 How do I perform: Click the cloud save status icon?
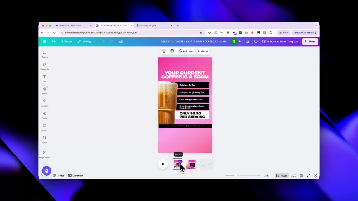pos(121,42)
